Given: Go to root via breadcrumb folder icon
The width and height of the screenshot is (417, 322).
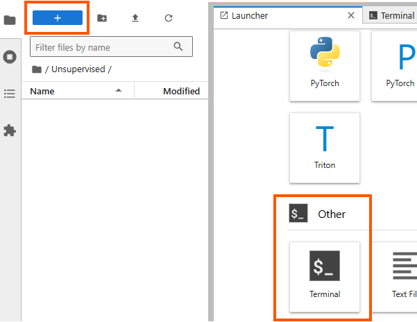Looking at the screenshot, I should [x=36, y=69].
